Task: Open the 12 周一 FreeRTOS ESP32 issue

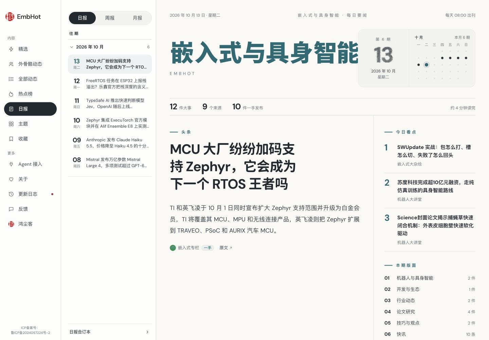Action: [110, 84]
